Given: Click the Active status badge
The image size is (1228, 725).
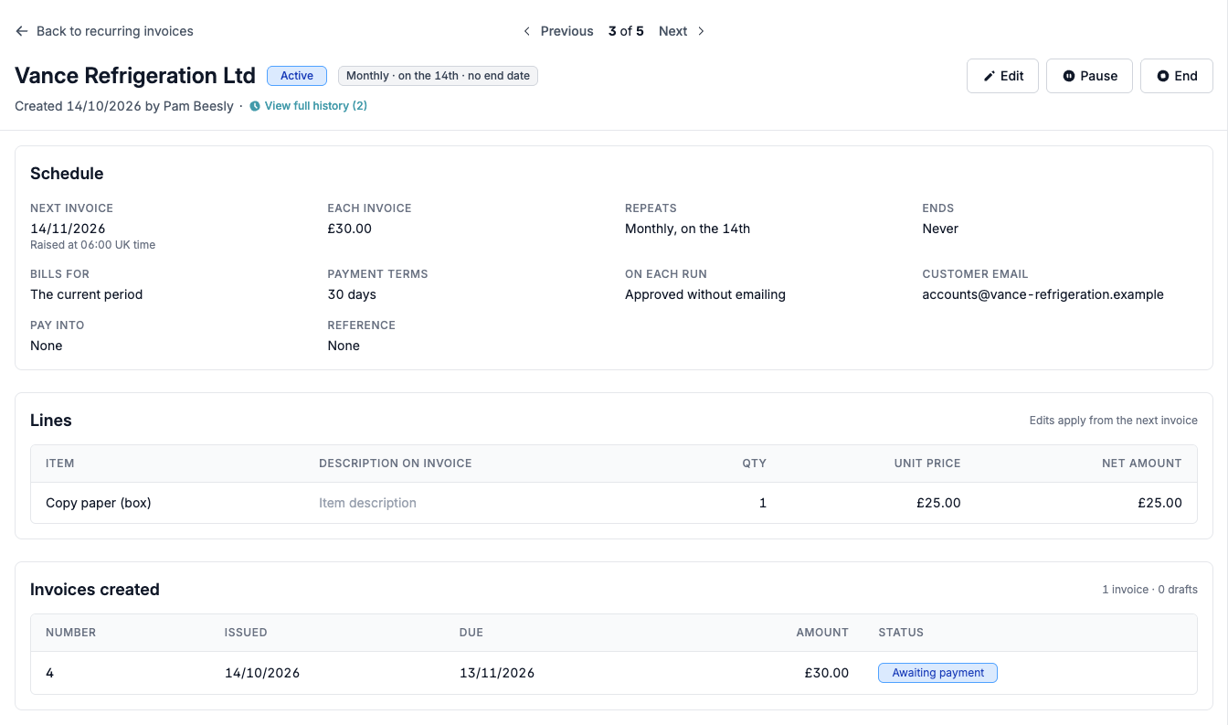Looking at the screenshot, I should point(297,76).
